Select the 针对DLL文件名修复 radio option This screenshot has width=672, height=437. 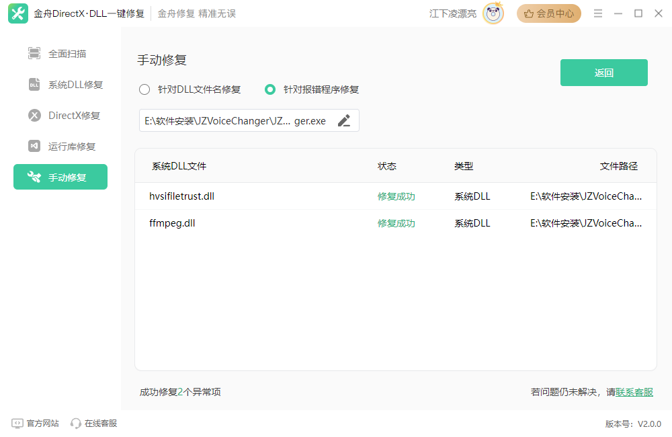144,89
